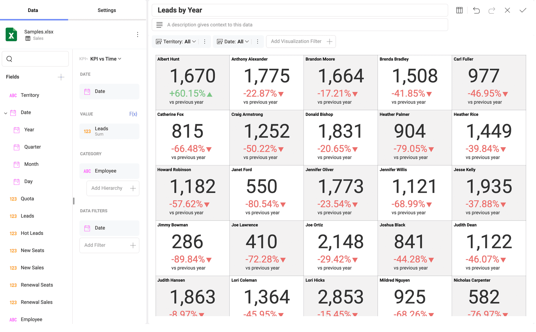Click the search magnifier icon
This screenshot has width=536, height=332.
coord(10,59)
